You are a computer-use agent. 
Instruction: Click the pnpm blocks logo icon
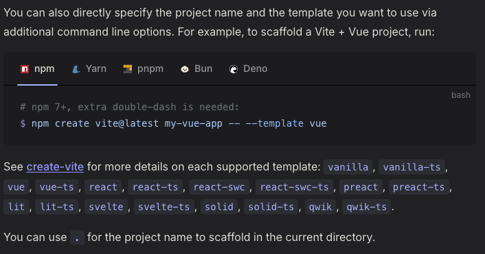pos(128,69)
